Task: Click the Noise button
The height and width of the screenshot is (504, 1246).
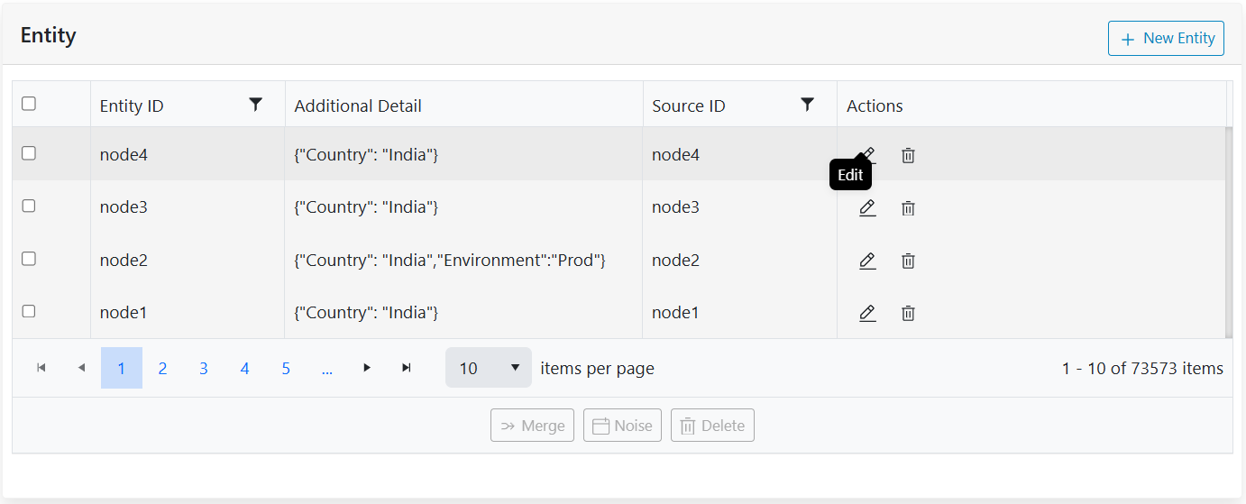Action: tap(623, 426)
